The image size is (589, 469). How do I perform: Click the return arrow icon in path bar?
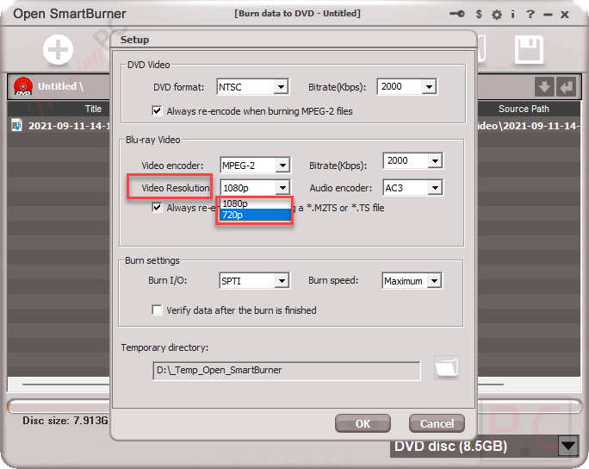[x=566, y=87]
